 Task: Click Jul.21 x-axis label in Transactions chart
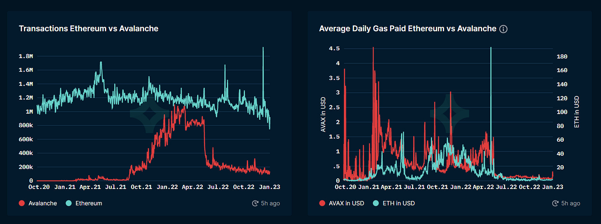point(116,187)
